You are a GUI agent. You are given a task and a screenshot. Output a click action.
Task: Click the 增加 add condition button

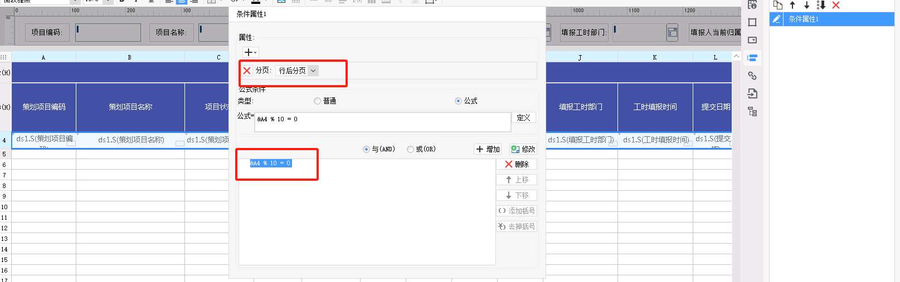(488, 149)
